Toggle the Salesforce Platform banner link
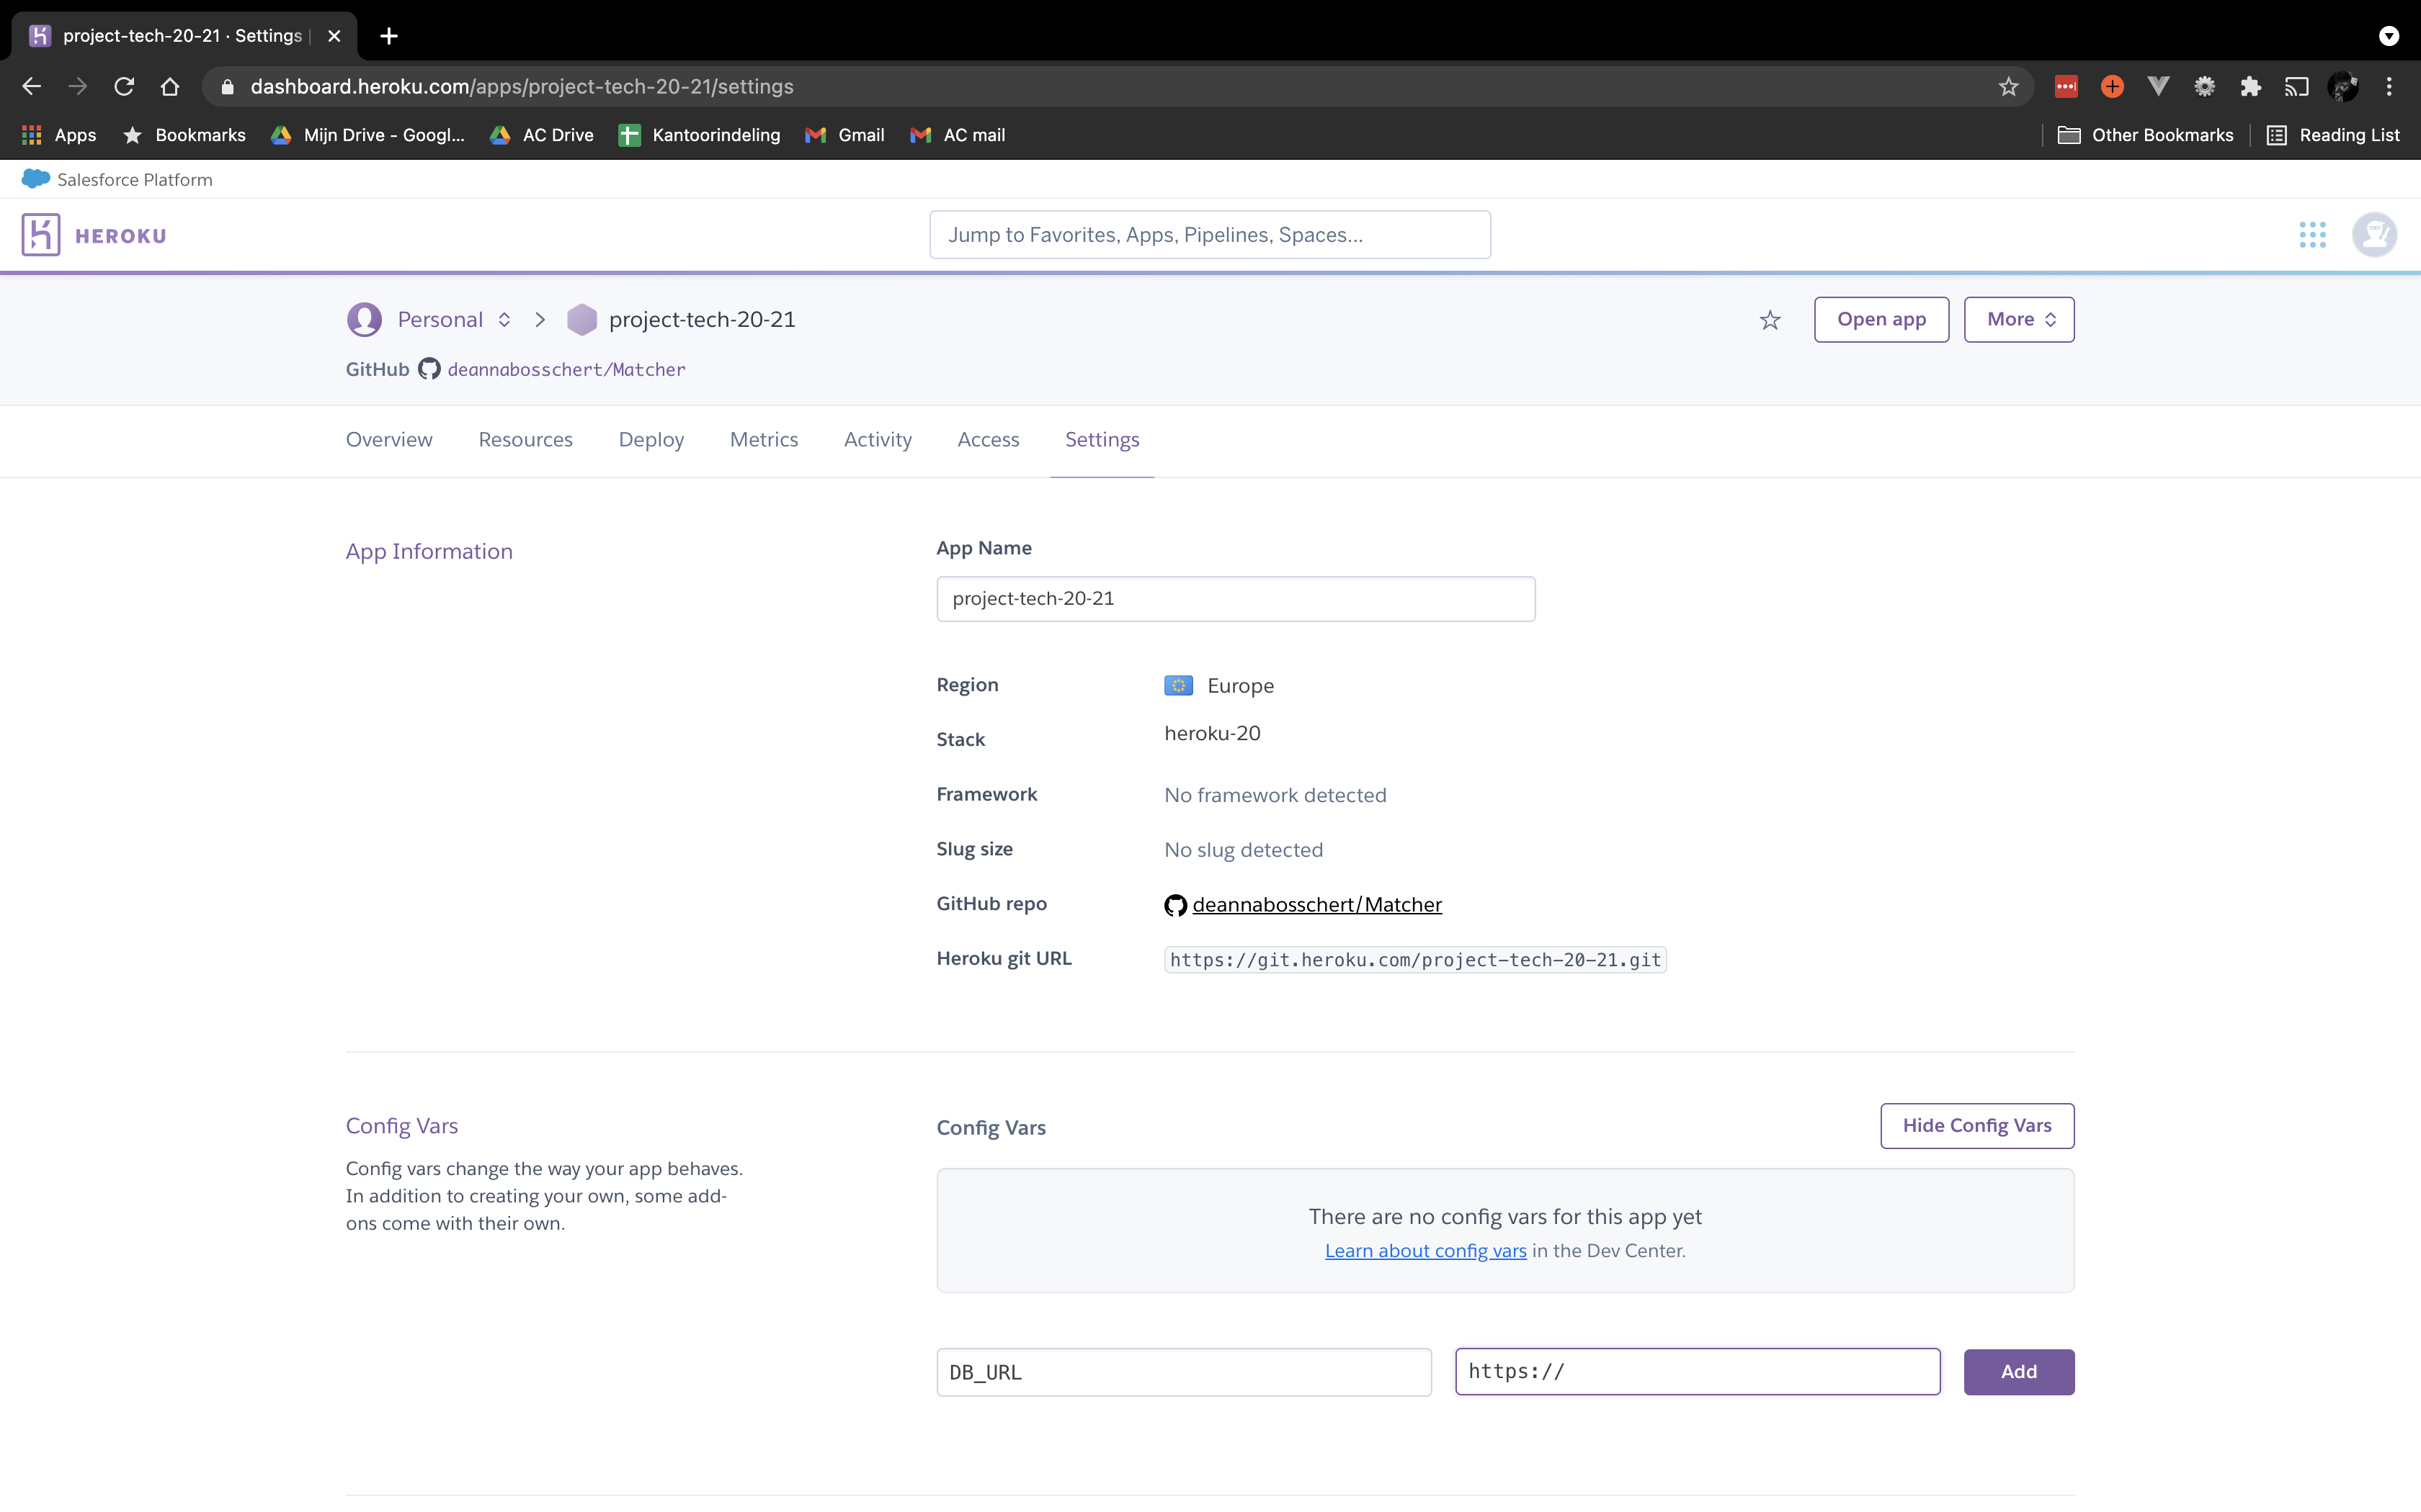Viewport: 2421px width, 1512px height. 117,179
